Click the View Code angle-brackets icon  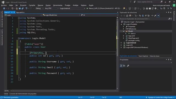tap(152, 16)
